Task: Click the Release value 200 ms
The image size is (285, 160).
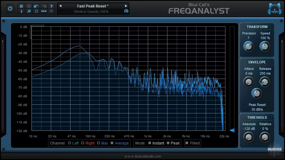Action: [265, 74]
